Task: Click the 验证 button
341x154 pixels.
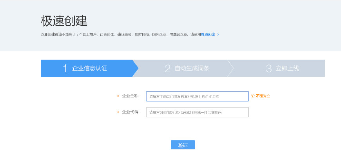Action: pos(183,145)
